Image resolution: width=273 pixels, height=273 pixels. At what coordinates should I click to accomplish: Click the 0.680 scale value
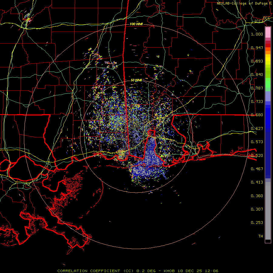[x=257, y=115]
